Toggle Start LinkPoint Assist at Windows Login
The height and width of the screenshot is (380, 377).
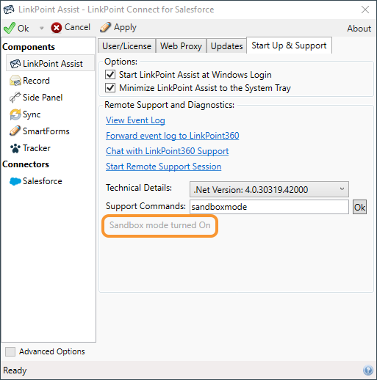tap(110, 74)
